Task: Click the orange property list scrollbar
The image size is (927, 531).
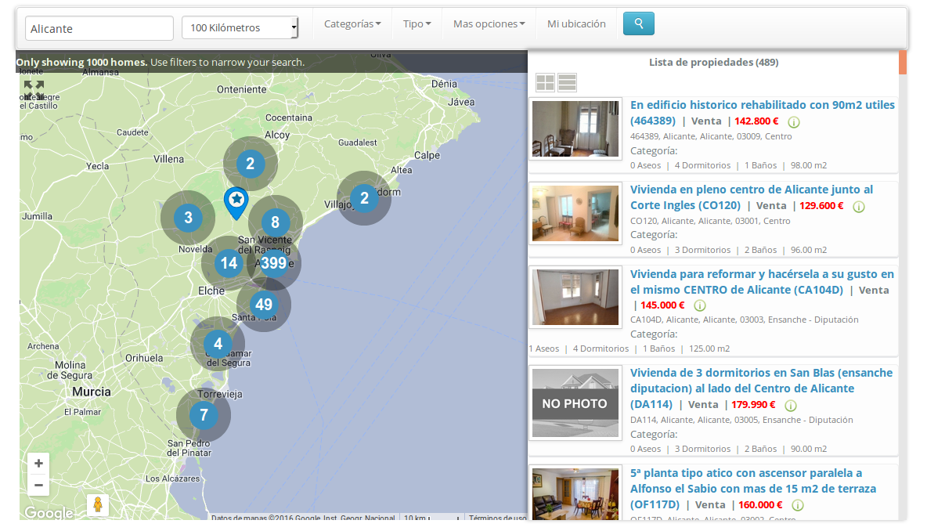Action: (902, 63)
